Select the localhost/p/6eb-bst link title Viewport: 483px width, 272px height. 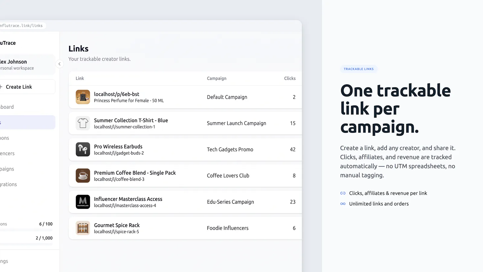pos(117,94)
